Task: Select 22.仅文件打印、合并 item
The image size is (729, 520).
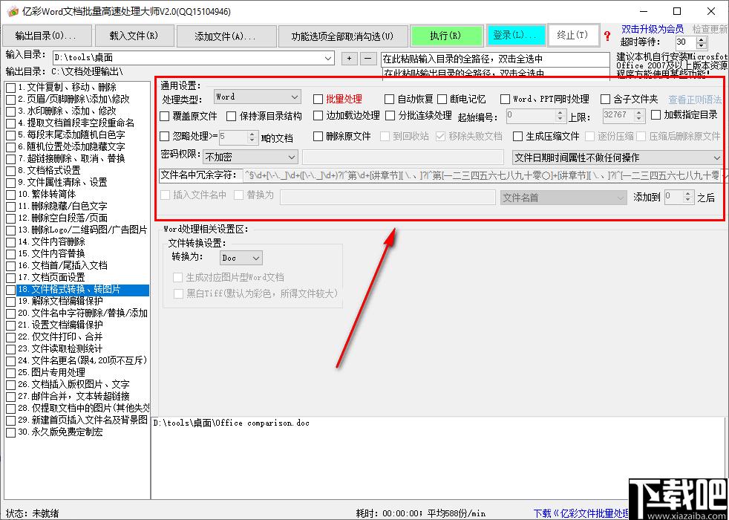Action: (60, 337)
